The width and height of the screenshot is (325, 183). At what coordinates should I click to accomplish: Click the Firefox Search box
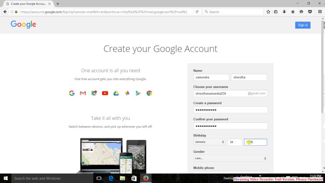(234, 12)
